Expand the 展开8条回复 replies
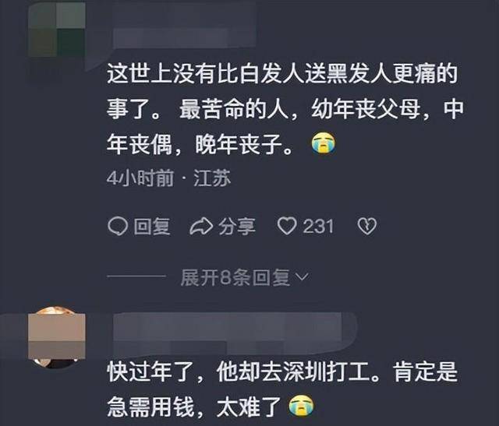This screenshot has width=499, height=426. point(244,277)
